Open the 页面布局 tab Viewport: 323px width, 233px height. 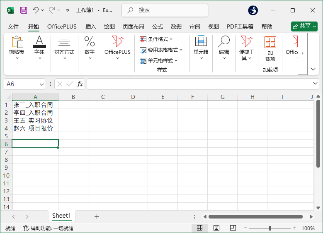[x=133, y=26]
